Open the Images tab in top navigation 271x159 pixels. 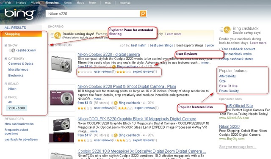[21, 3]
